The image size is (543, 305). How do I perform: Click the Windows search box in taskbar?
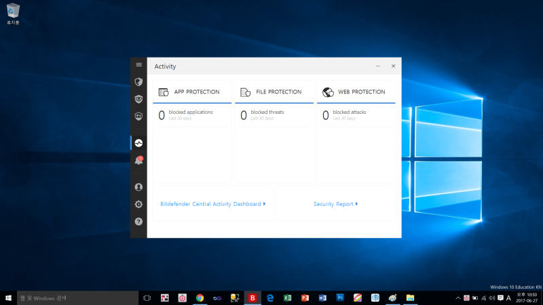[x=77, y=298]
